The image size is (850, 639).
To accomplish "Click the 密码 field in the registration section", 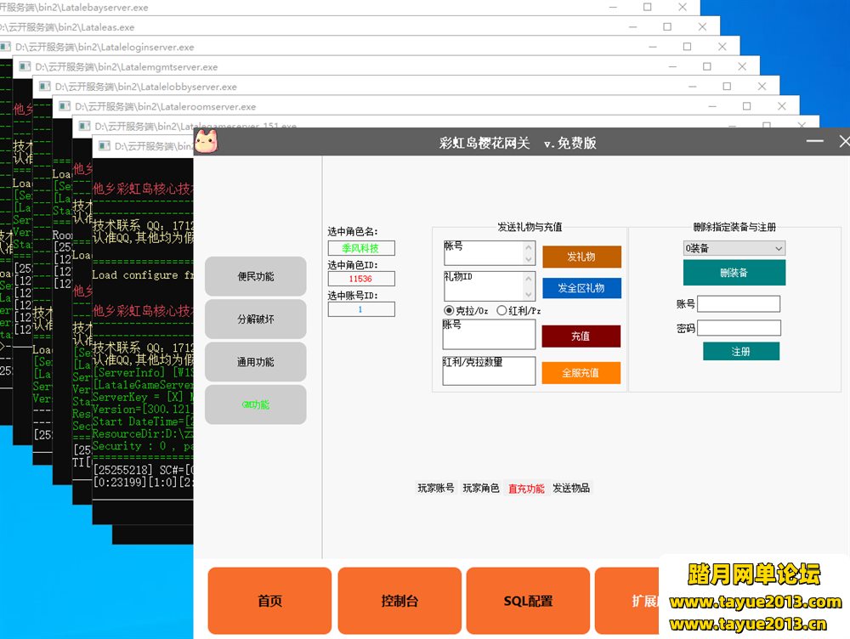I will point(739,328).
